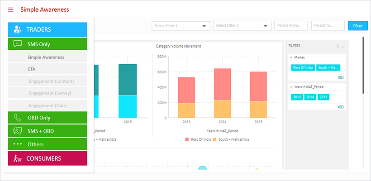Reset filters using the refresh icon

(x=338, y=46)
